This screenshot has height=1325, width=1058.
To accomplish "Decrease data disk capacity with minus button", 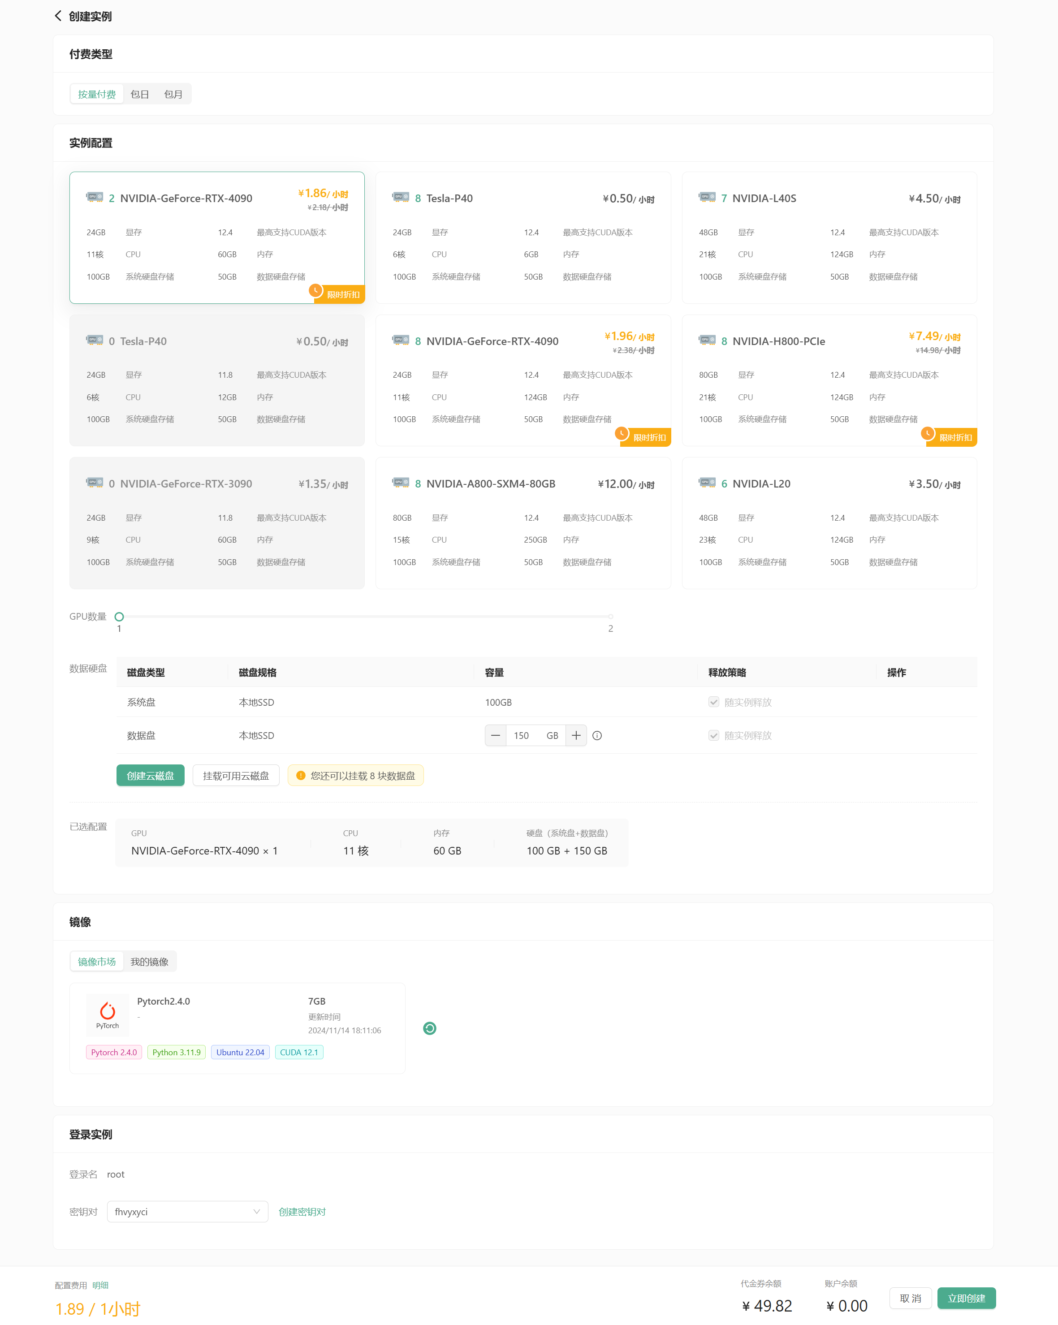I will coord(496,736).
